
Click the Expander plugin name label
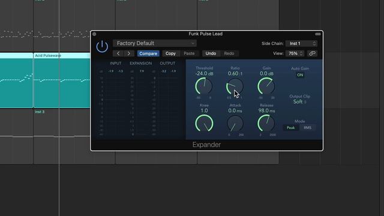(206, 145)
